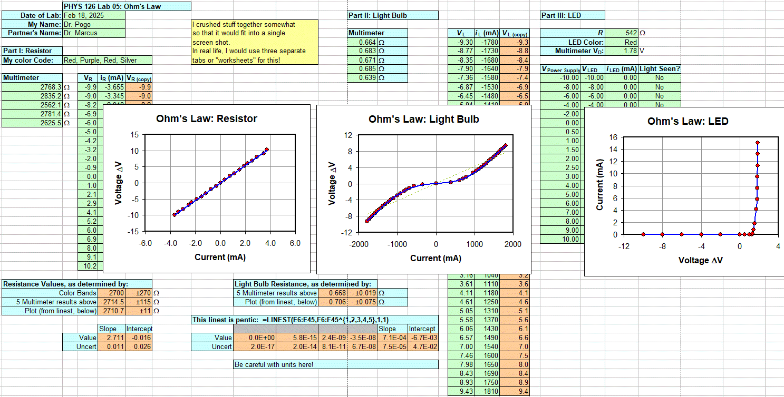The width and height of the screenshot is (784, 397).
Task: Select the 'Part II: Light Bulb' header cell
Action: click(x=393, y=15)
